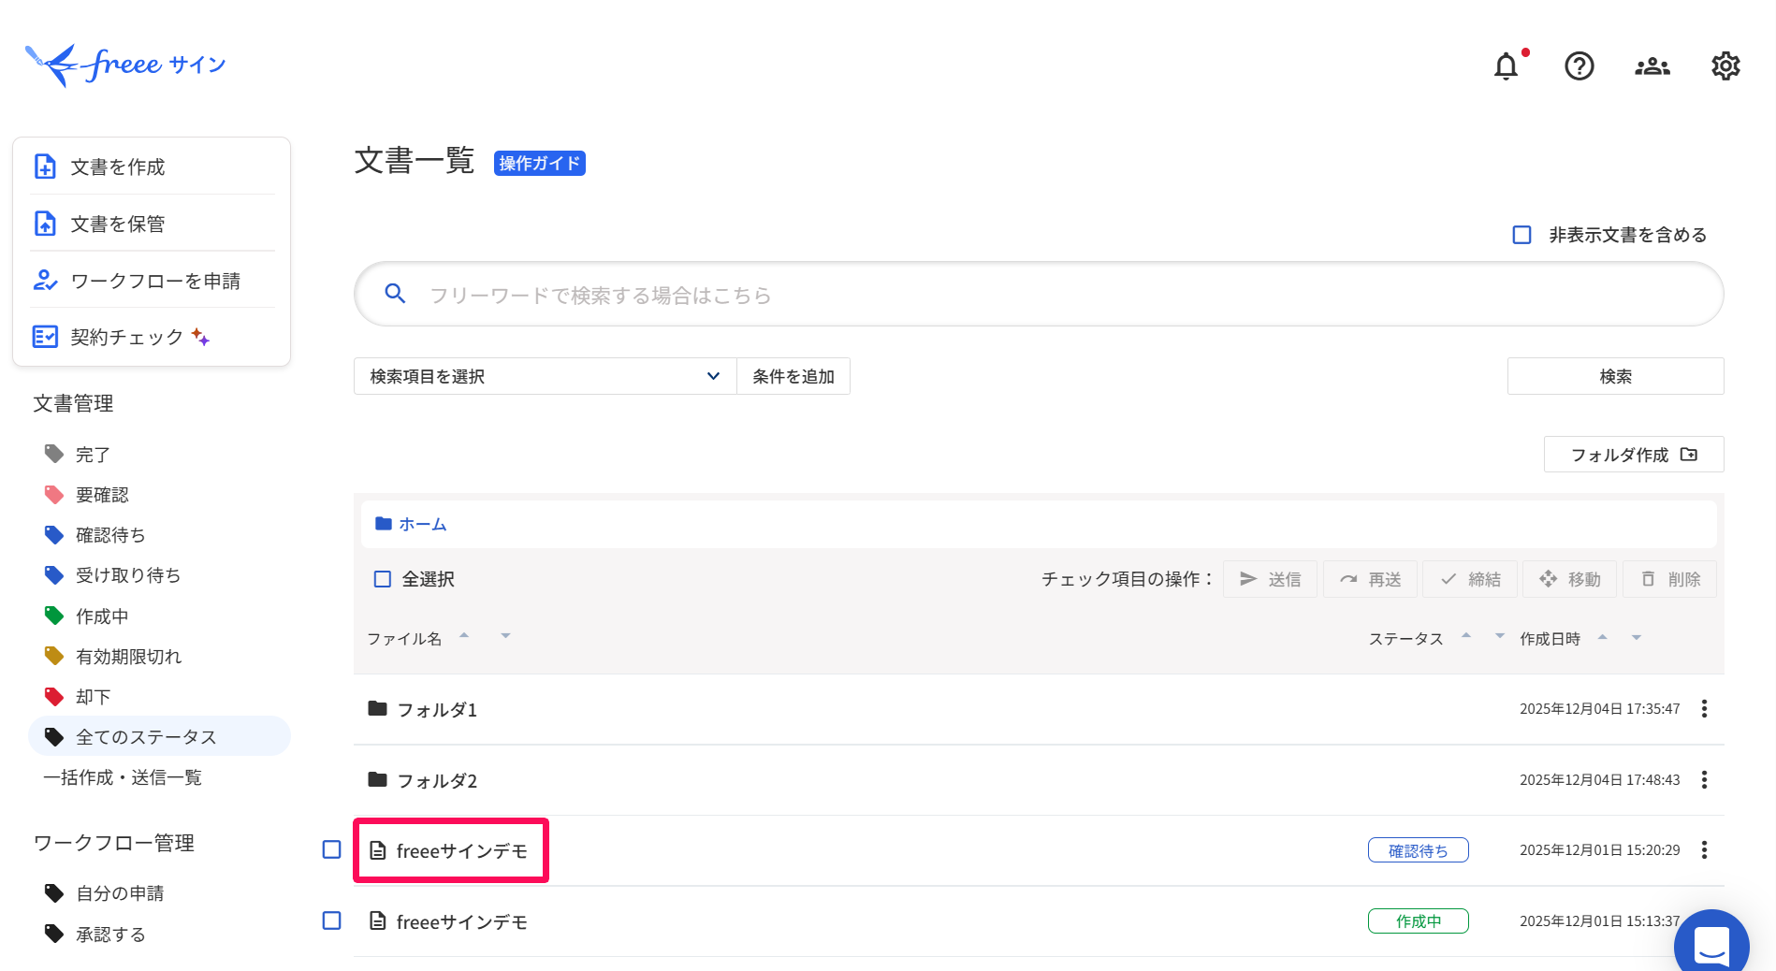This screenshot has width=1776, height=971.
Task: Click the red tag icon beside 却下
Action: [x=54, y=696]
